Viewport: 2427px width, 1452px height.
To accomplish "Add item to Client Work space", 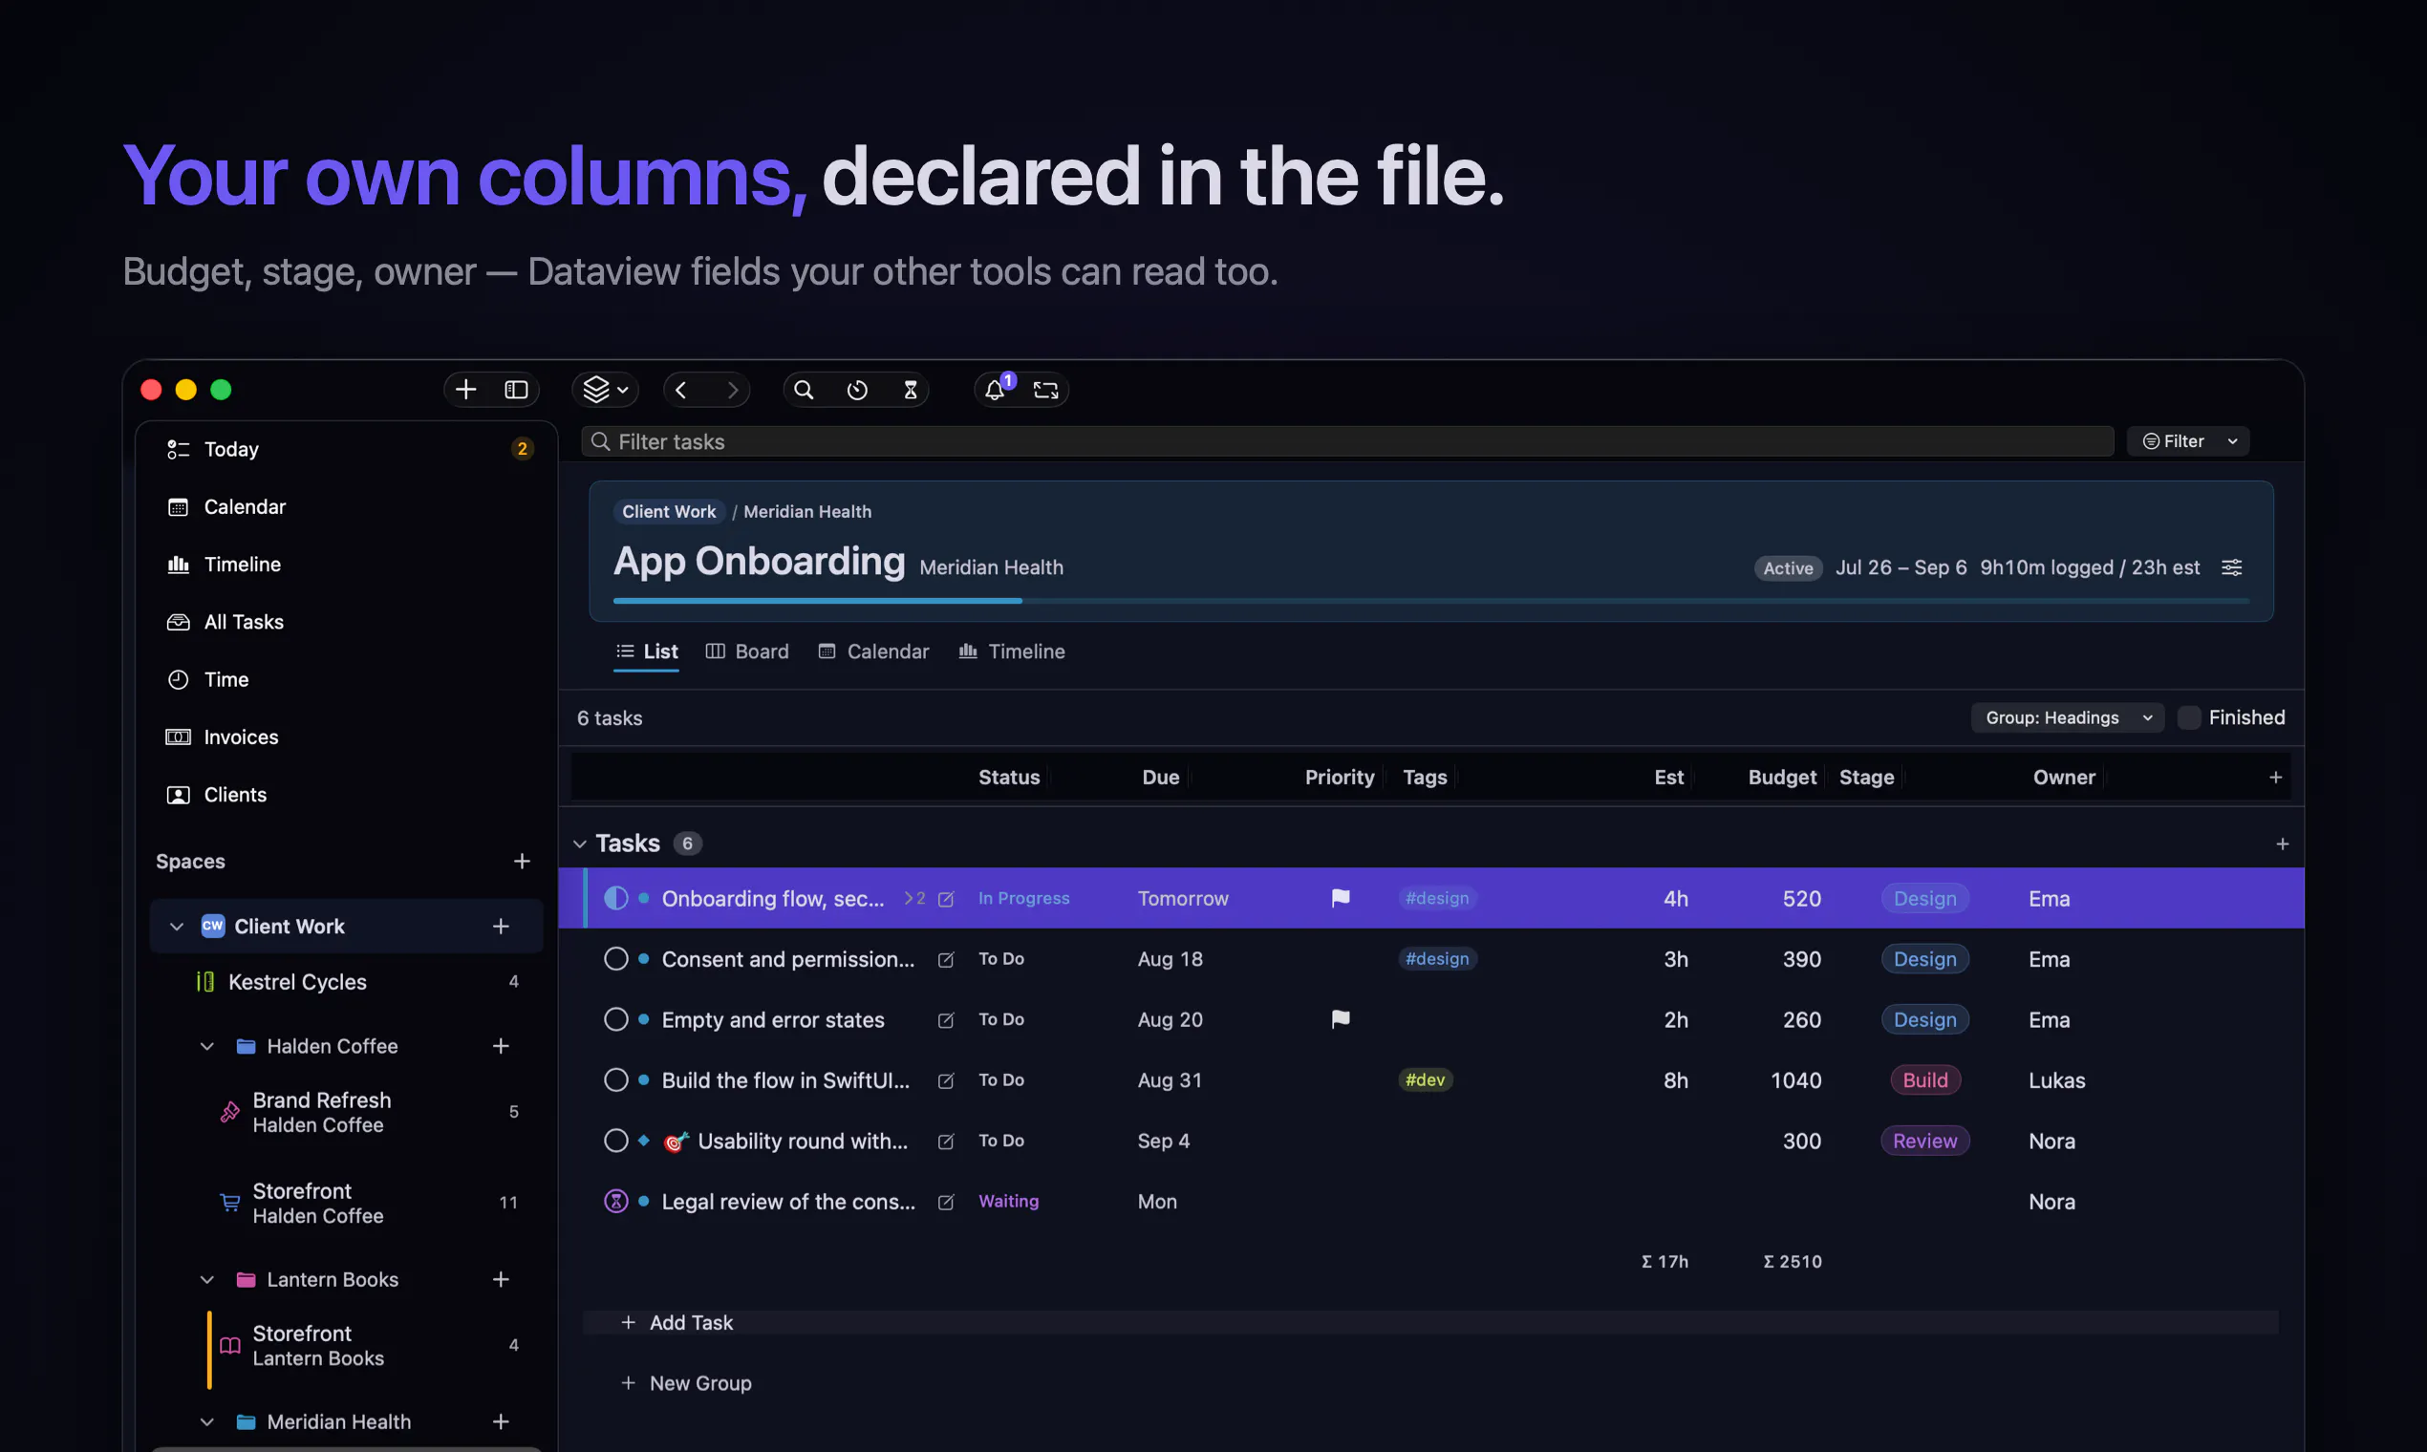I will pos(501,927).
